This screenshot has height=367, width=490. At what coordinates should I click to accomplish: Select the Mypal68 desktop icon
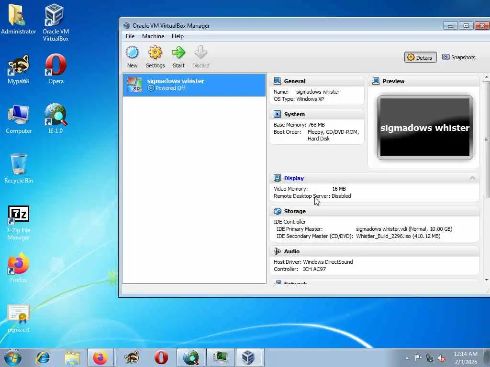coord(19,70)
